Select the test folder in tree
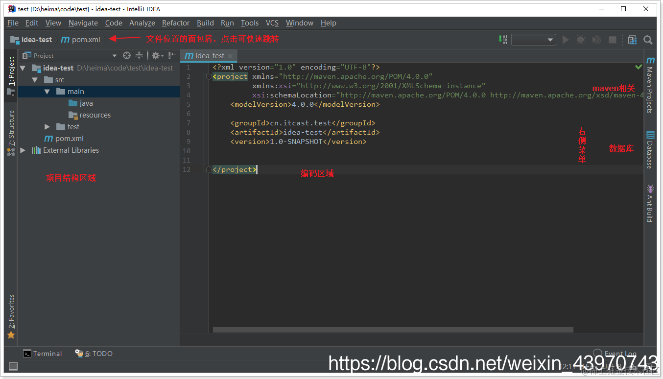Image resolution: width=663 pixels, height=379 pixels. 68,127
